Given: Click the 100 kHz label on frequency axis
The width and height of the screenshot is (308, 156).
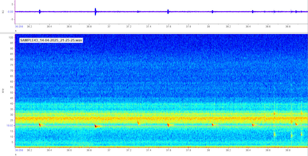Looking at the screenshot, I should pyautogui.click(x=11, y=37).
